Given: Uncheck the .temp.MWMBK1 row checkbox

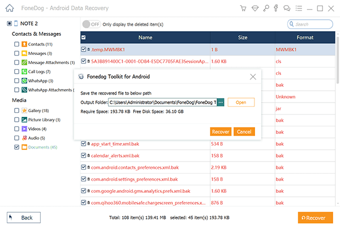Looking at the screenshot, I should (x=83, y=49).
